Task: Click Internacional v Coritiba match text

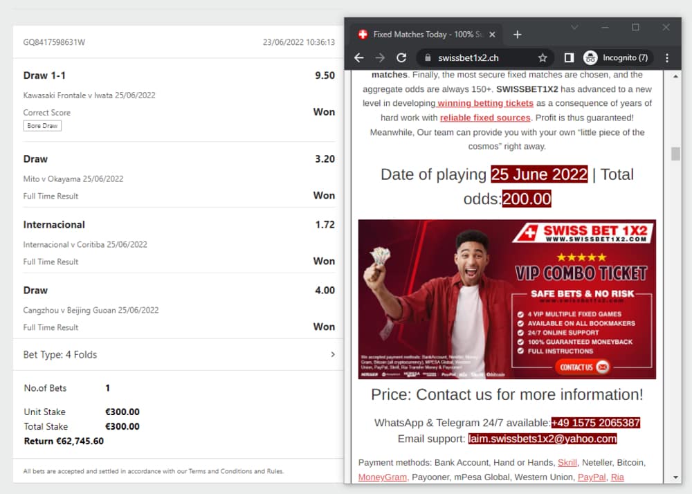Action: pos(85,244)
